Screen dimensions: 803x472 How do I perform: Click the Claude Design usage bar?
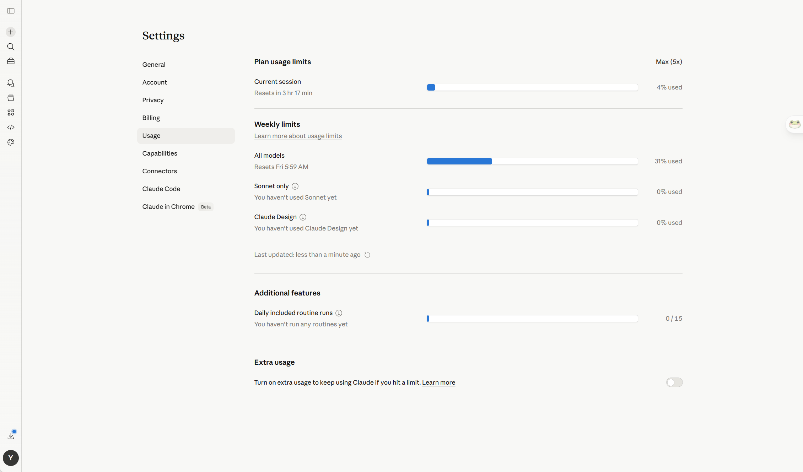pos(532,223)
